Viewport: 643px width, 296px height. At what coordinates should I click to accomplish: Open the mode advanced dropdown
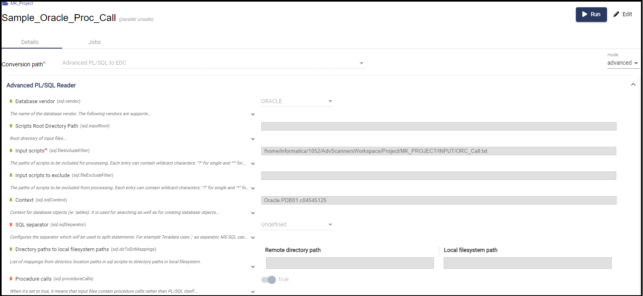click(x=623, y=63)
